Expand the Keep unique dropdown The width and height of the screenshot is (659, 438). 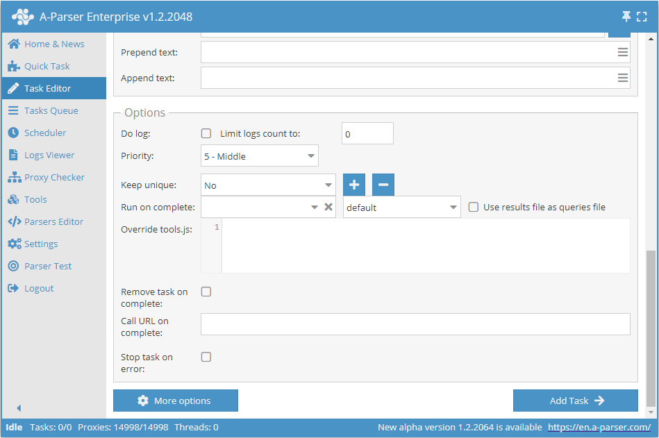coord(269,185)
